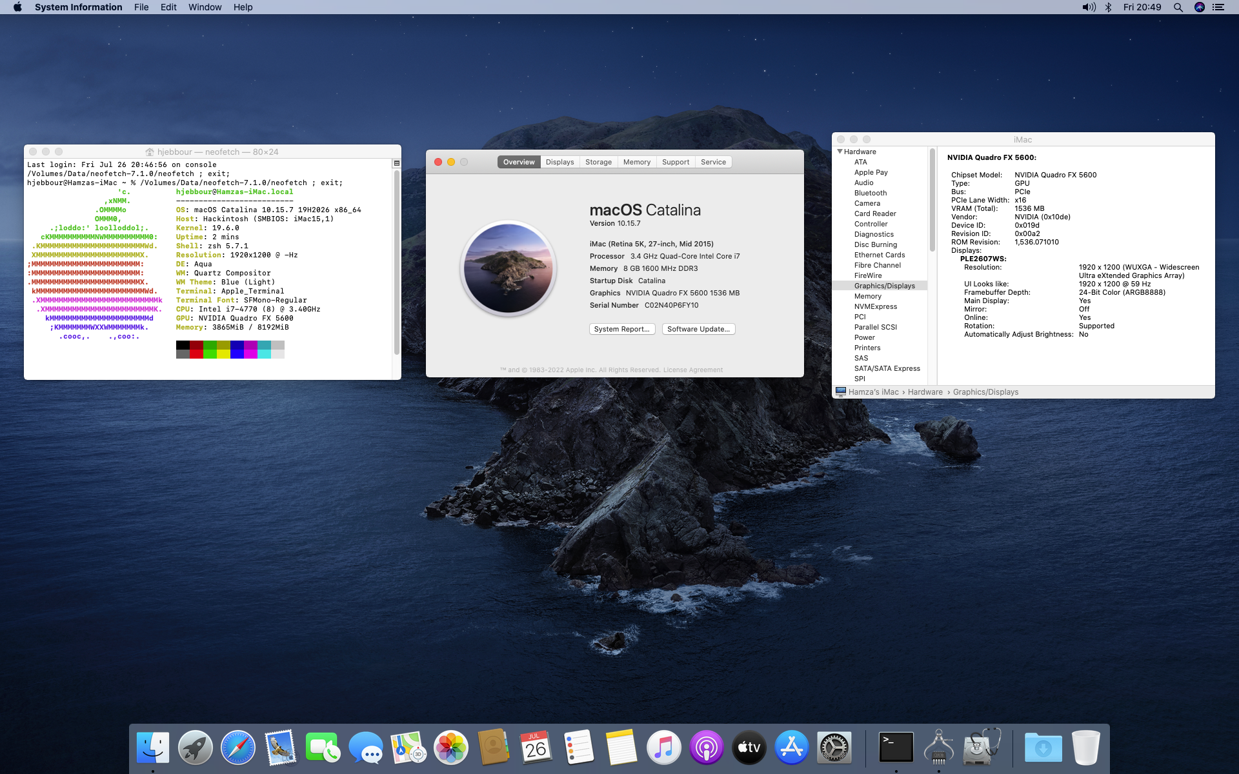Switch to the Displays tab
The height and width of the screenshot is (774, 1239).
pyautogui.click(x=559, y=162)
